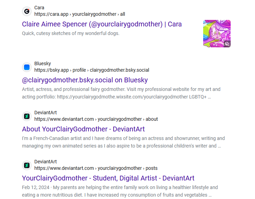Click the Feb 12, 2024 post snippet
This screenshot has height=199, width=255.
coord(120,191)
